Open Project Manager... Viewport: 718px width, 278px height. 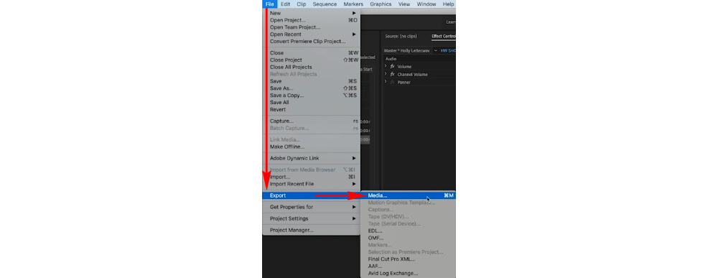(312, 230)
